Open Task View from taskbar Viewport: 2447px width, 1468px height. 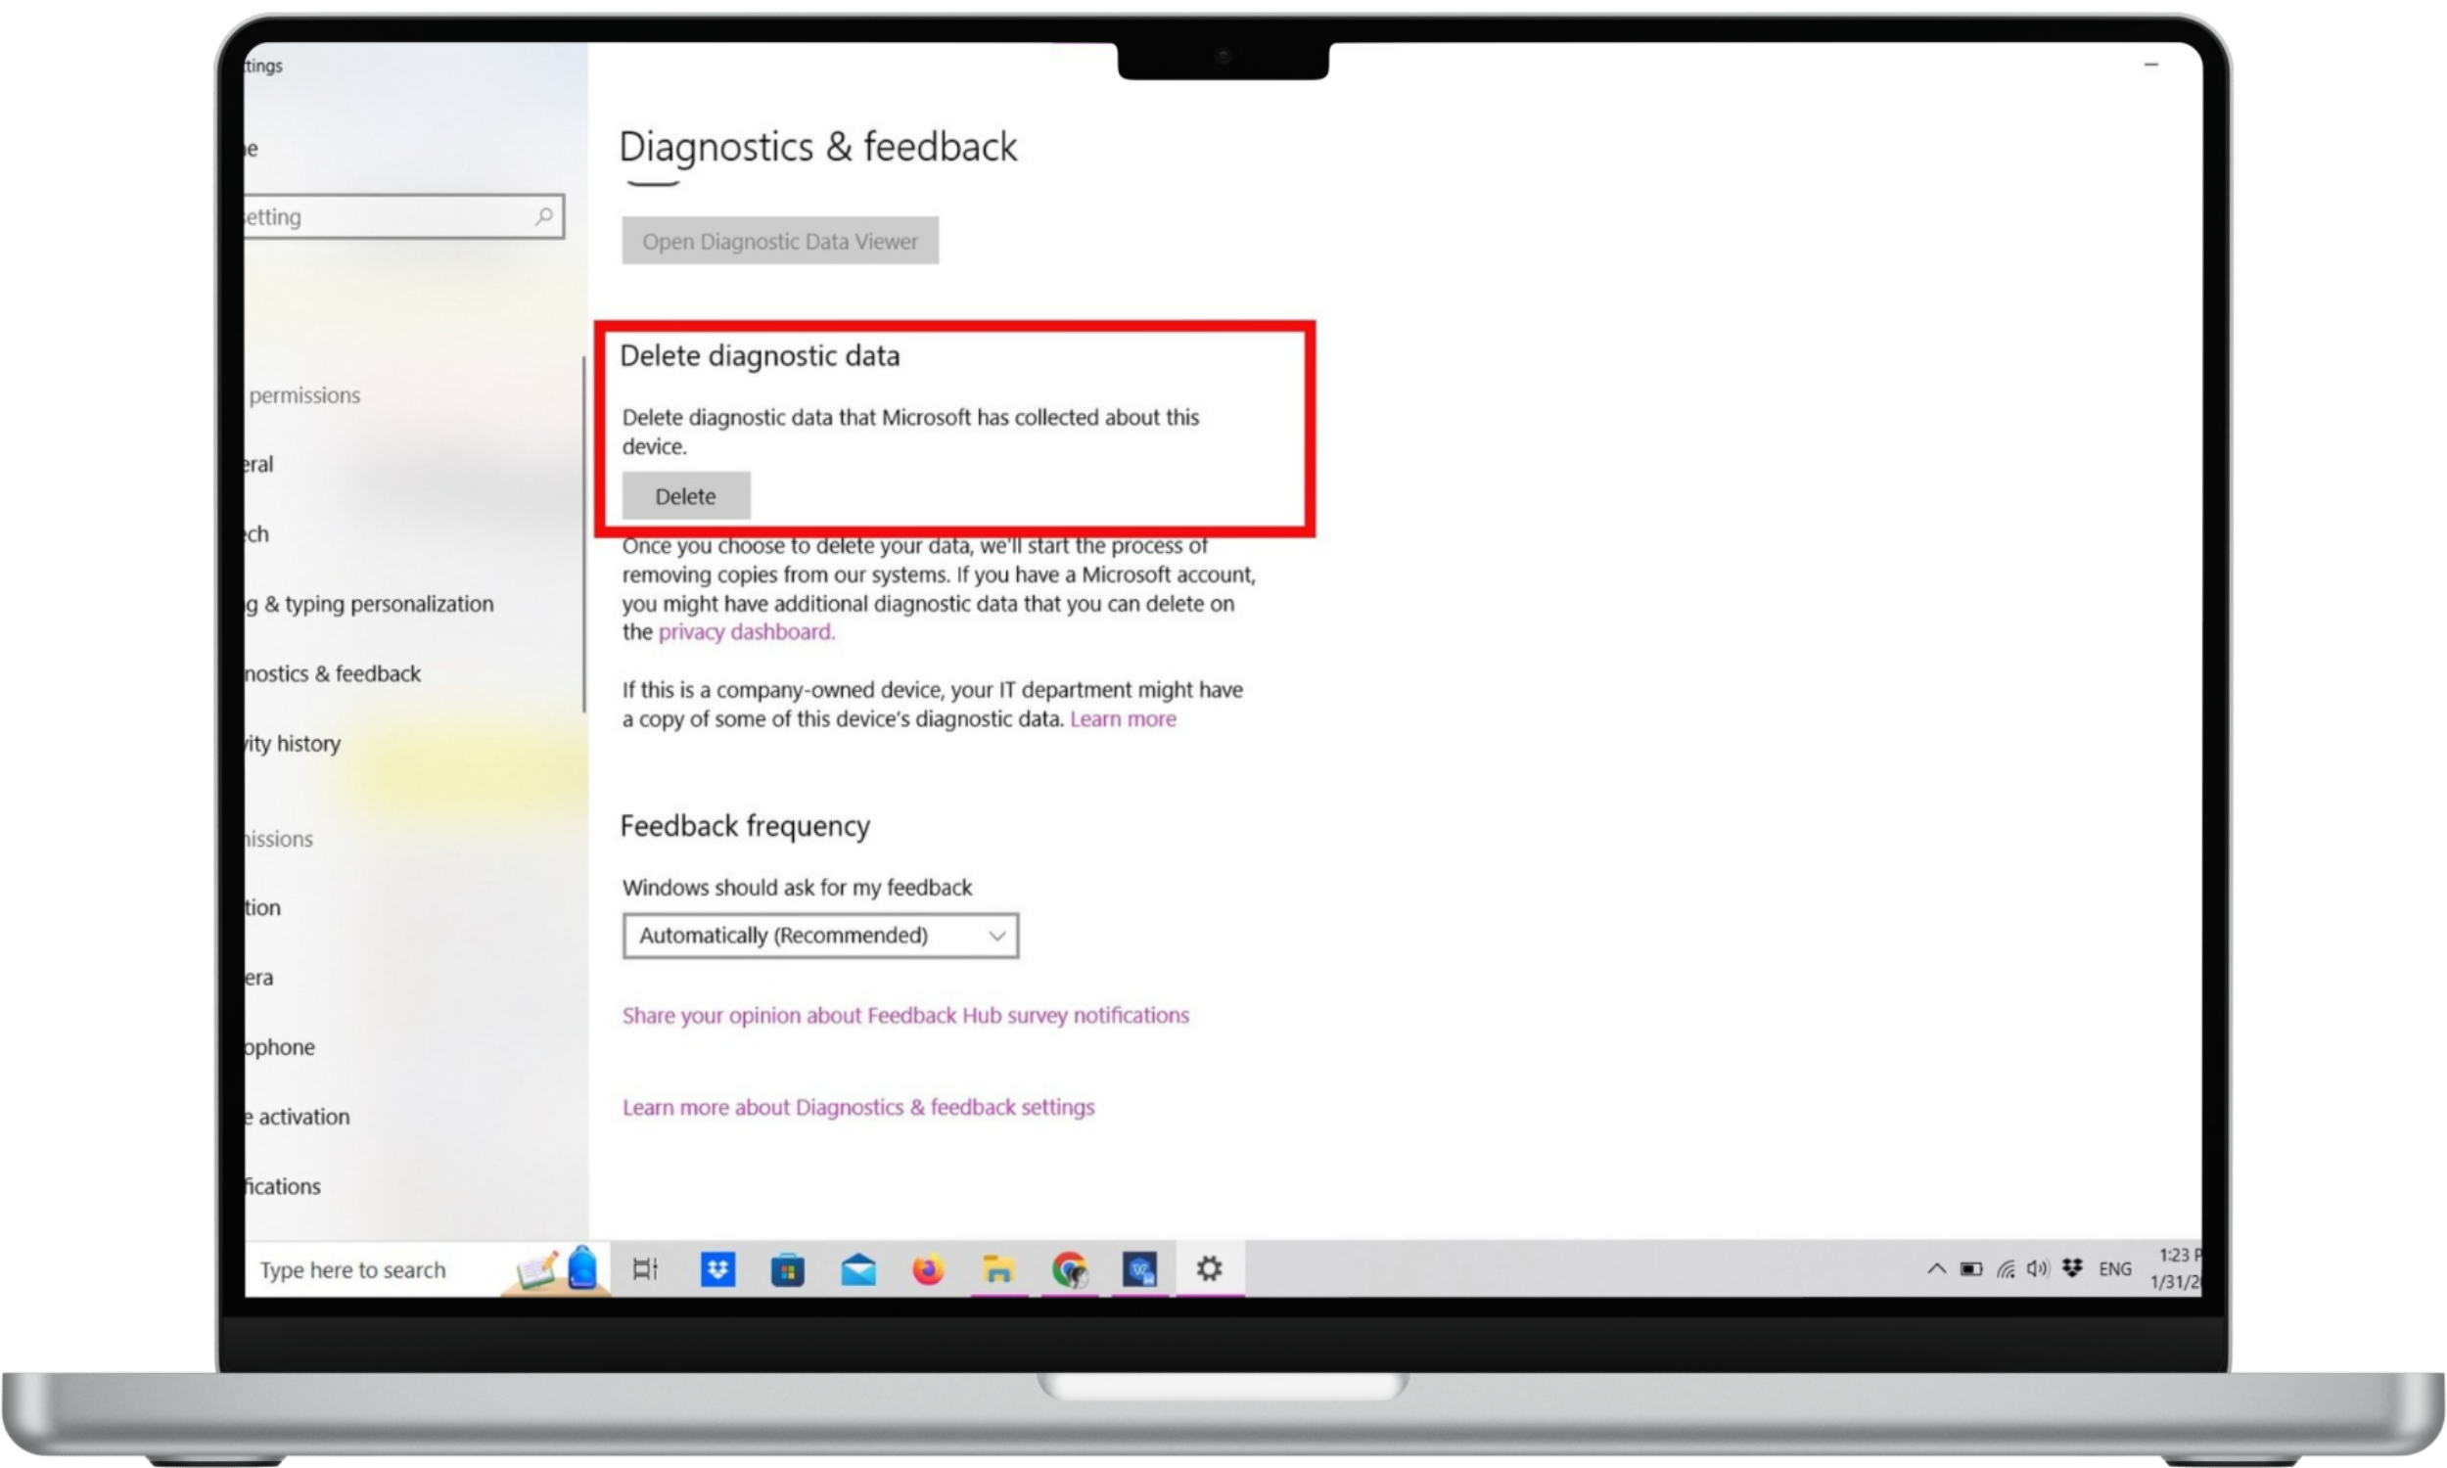point(645,1268)
